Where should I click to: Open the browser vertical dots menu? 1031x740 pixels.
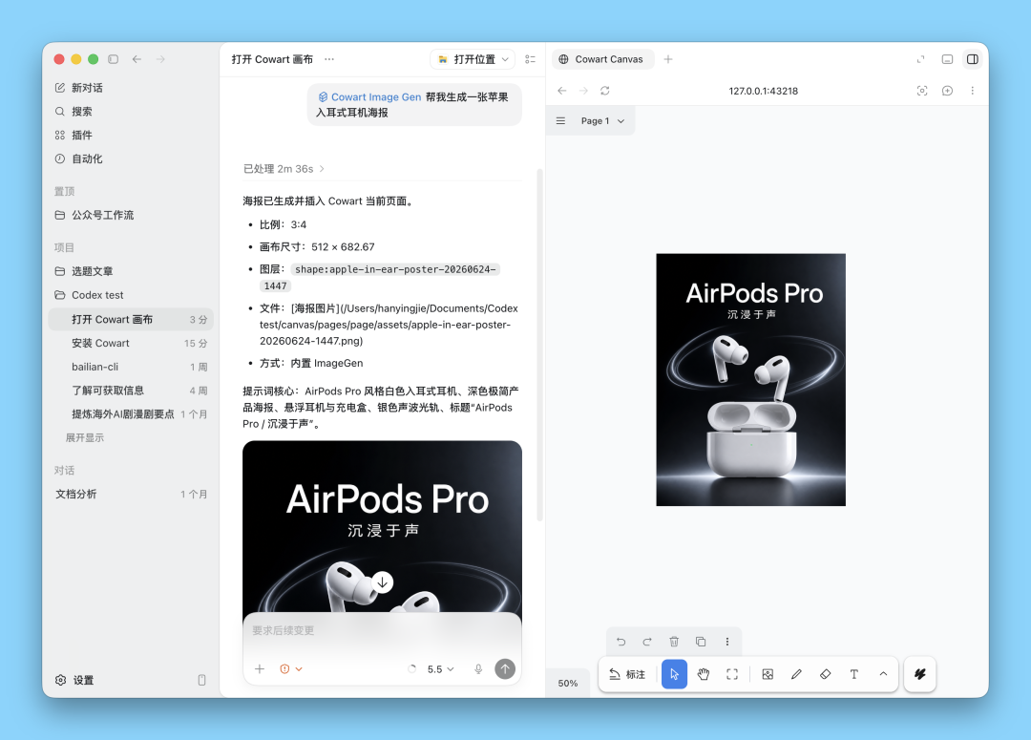(x=973, y=91)
